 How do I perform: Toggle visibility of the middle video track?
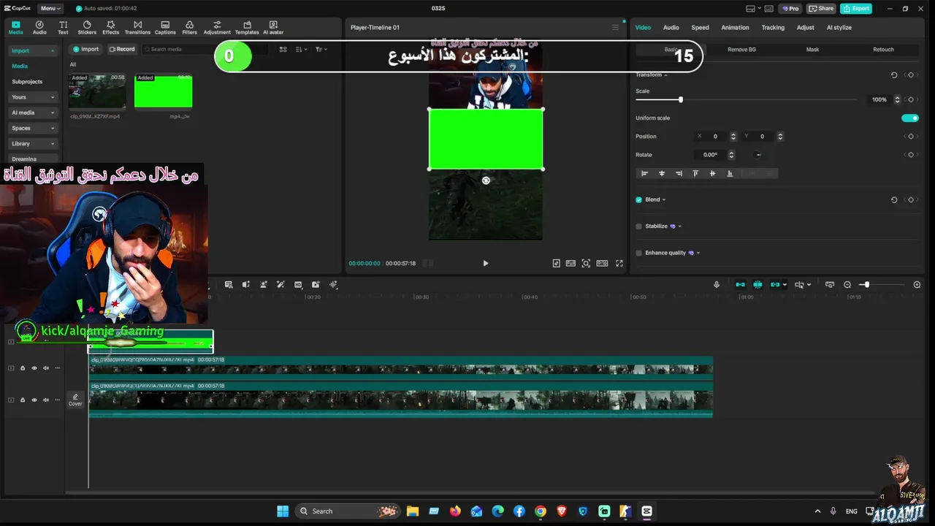(34, 368)
